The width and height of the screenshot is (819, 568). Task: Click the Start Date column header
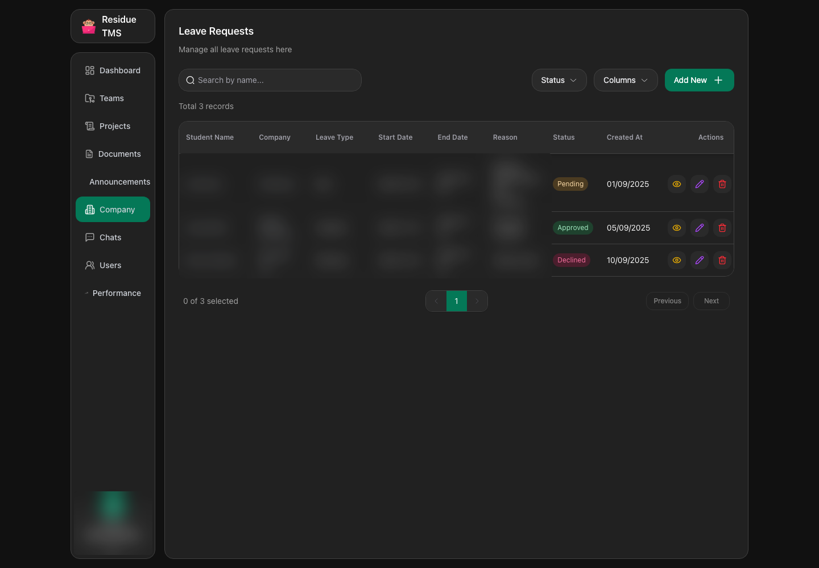[x=395, y=137]
